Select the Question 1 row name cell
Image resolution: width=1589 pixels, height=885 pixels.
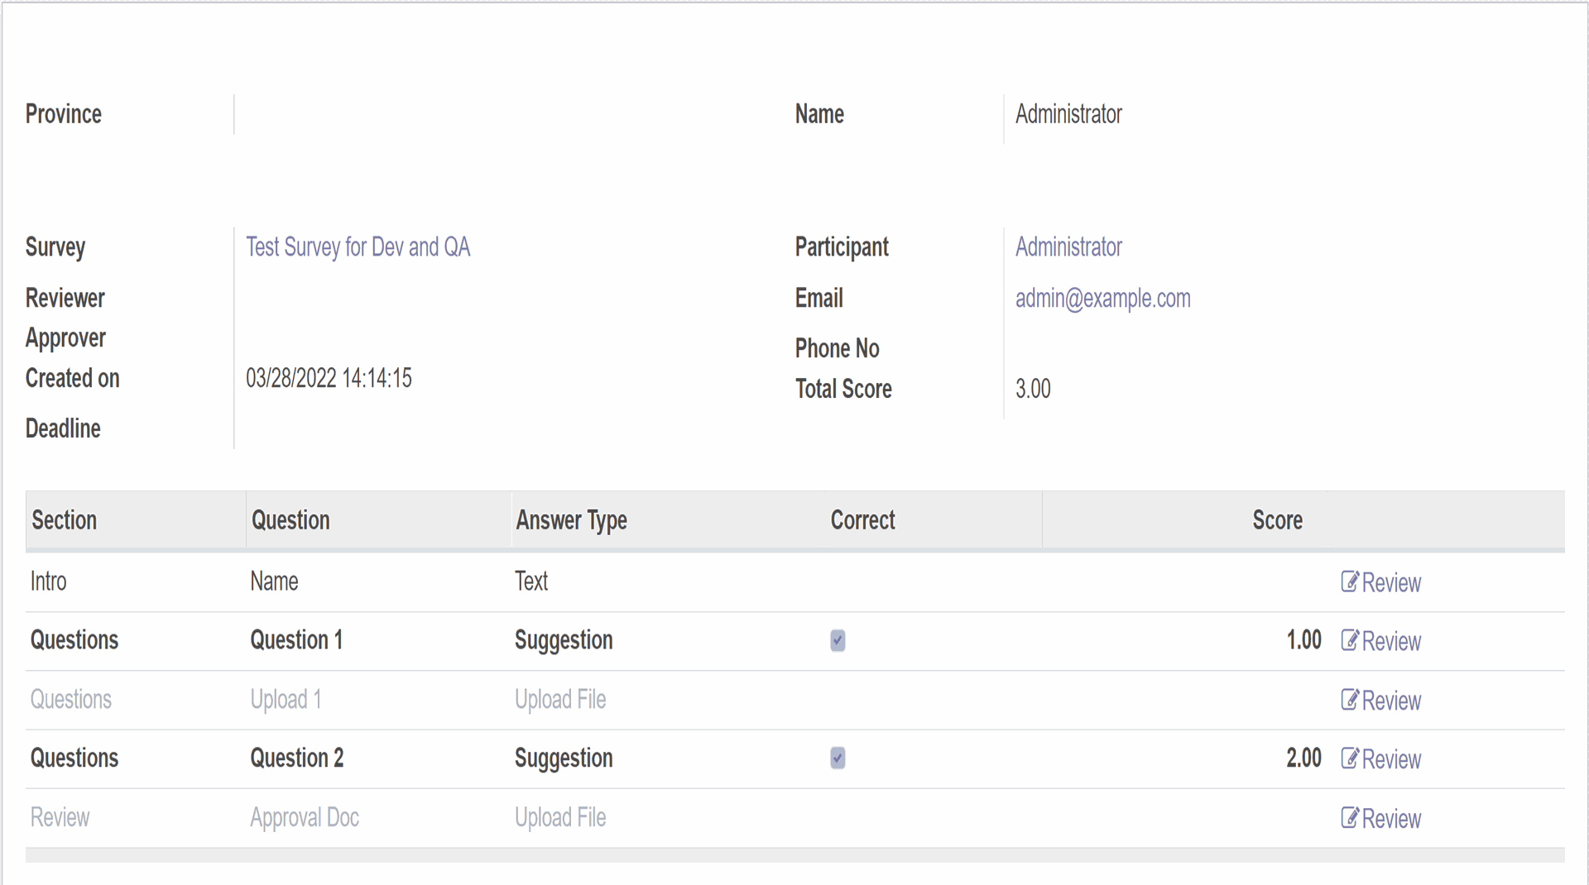[x=296, y=640]
